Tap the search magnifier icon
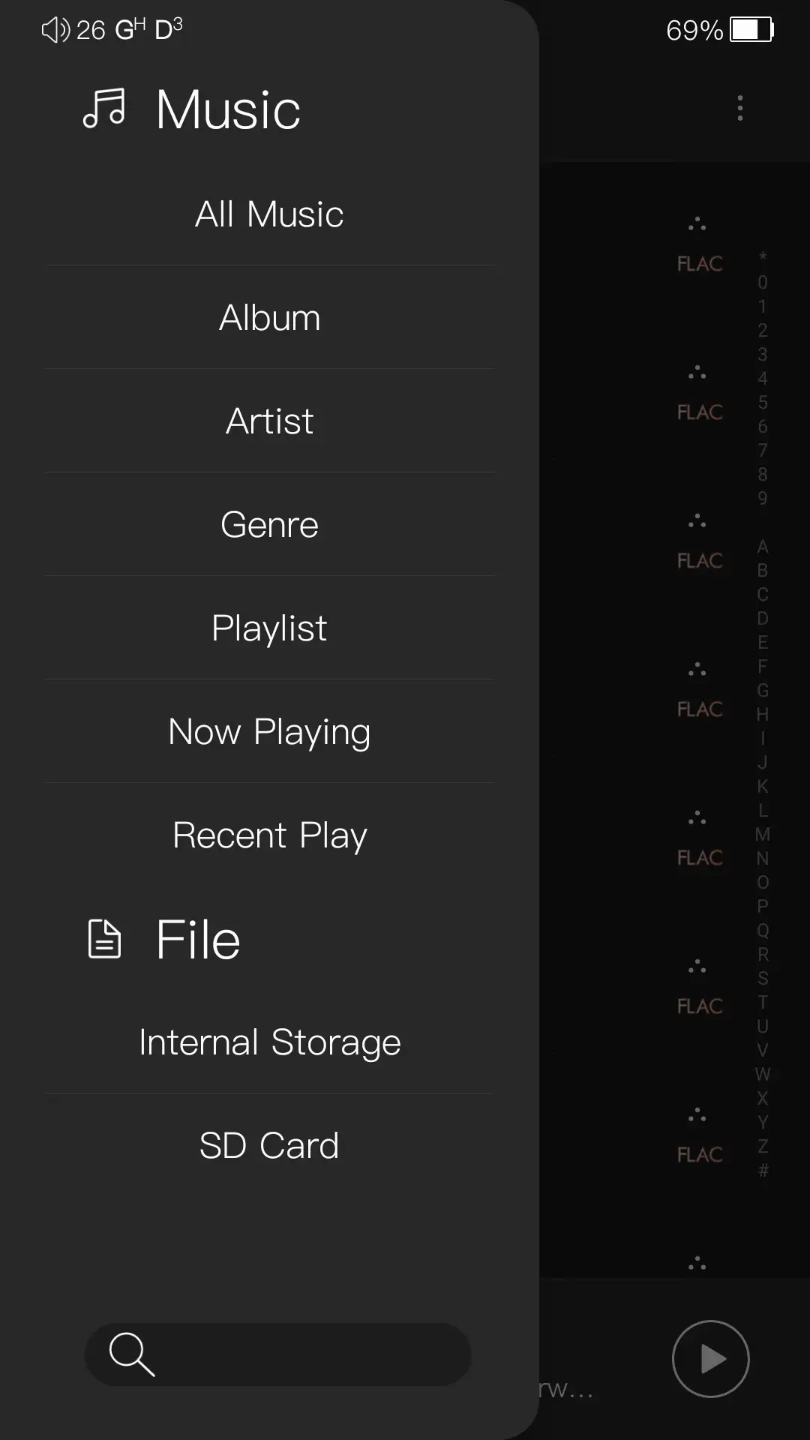810x1440 pixels. tap(132, 1354)
